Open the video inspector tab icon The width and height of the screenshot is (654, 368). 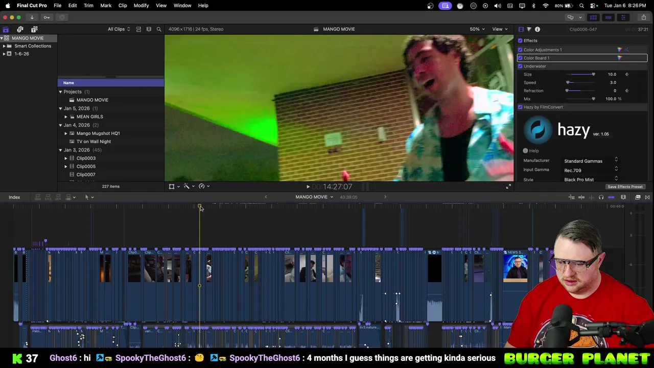point(521,29)
